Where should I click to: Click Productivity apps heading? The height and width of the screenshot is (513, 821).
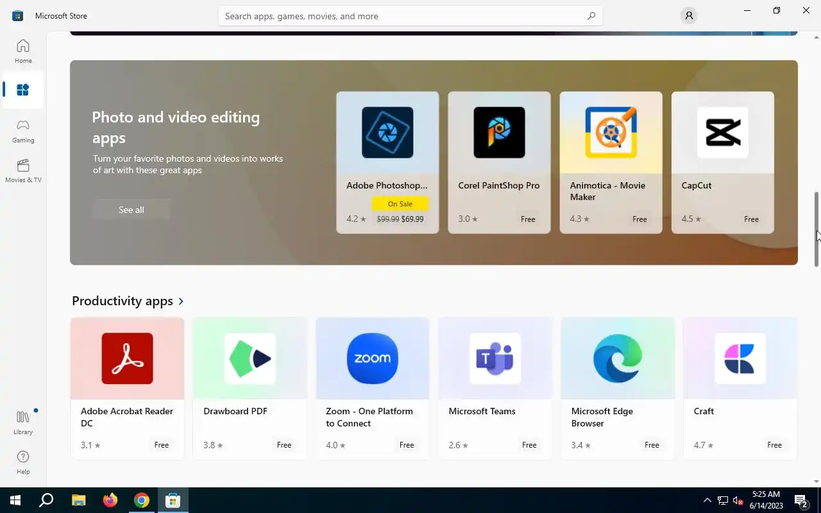click(123, 301)
